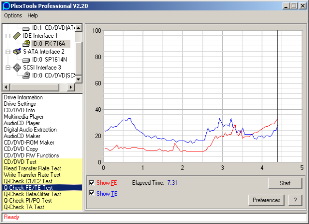Minimize the PlexTools window
The height and width of the screenshot is (224, 309).
286,6
